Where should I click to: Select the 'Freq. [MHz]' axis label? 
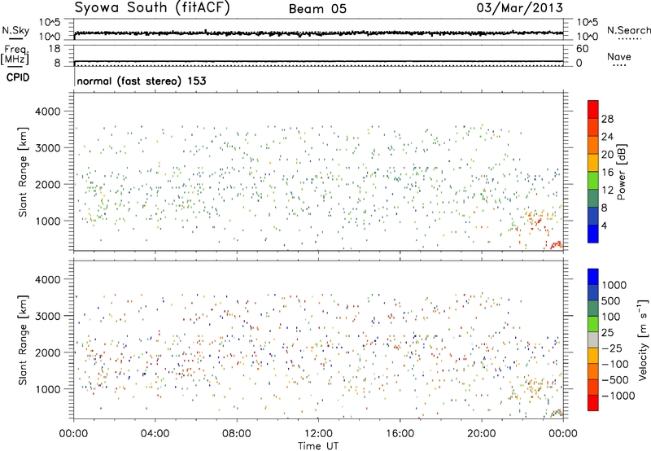tap(15, 55)
